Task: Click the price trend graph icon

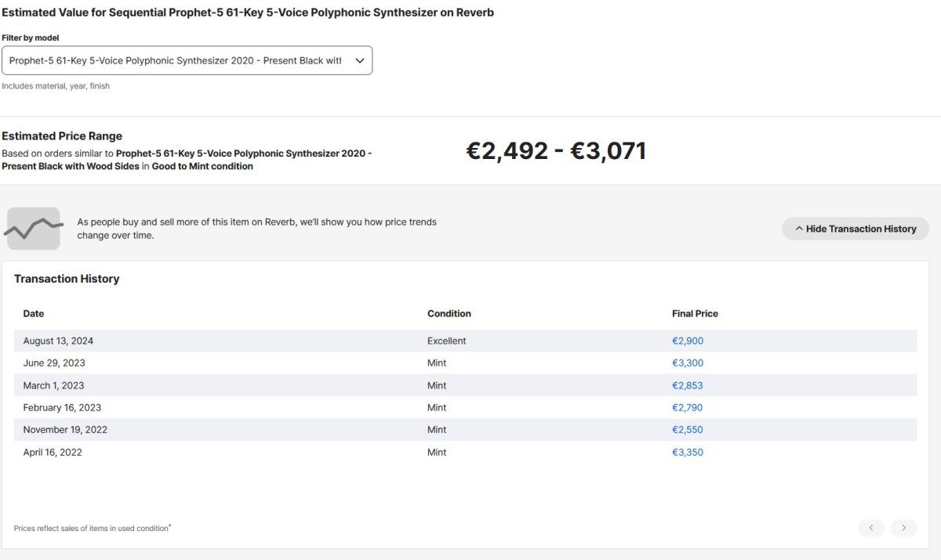Action: 34,229
